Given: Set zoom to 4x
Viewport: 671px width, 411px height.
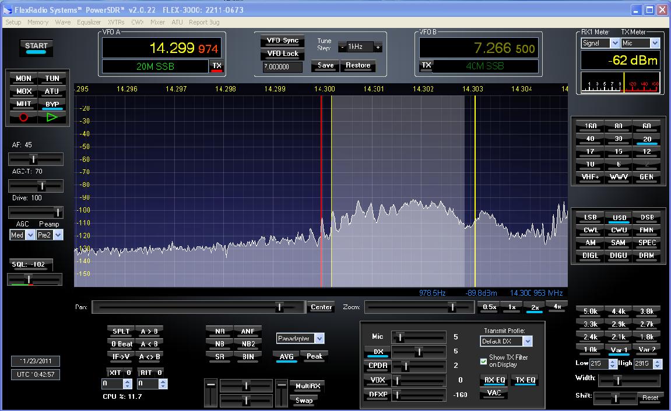Looking at the screenshot, I should click(557, 307).
